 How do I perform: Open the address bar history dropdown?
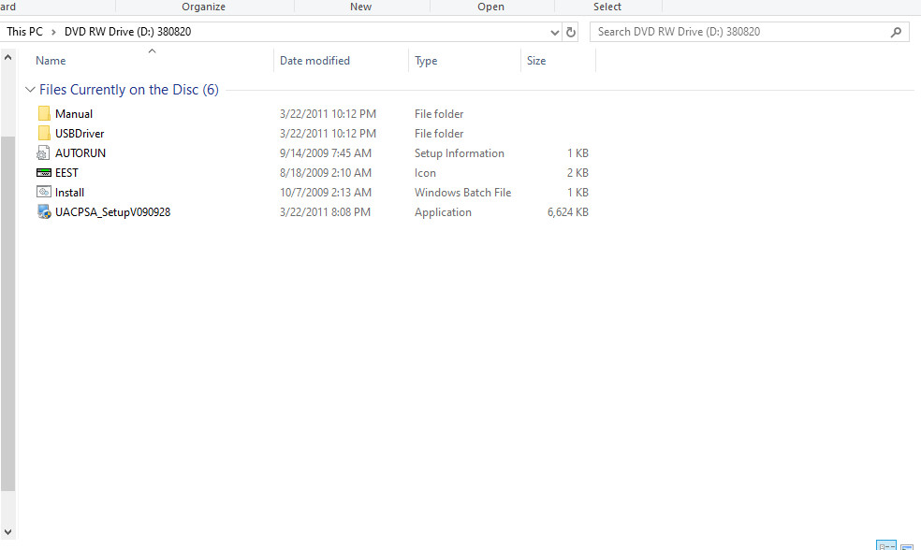[554, 33]
